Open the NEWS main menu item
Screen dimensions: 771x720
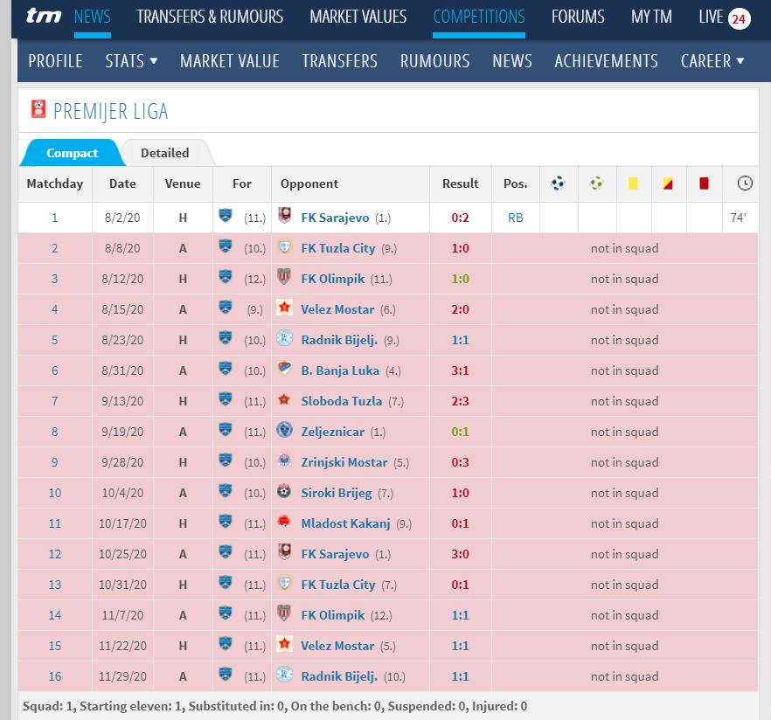click(x=93, y=17)
